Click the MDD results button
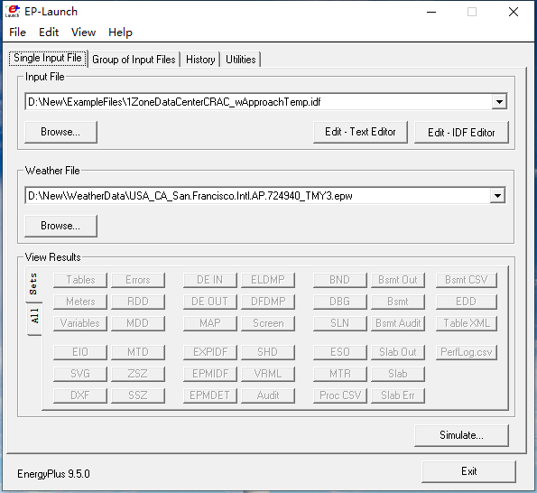537x493 pixels. point(138,323)
